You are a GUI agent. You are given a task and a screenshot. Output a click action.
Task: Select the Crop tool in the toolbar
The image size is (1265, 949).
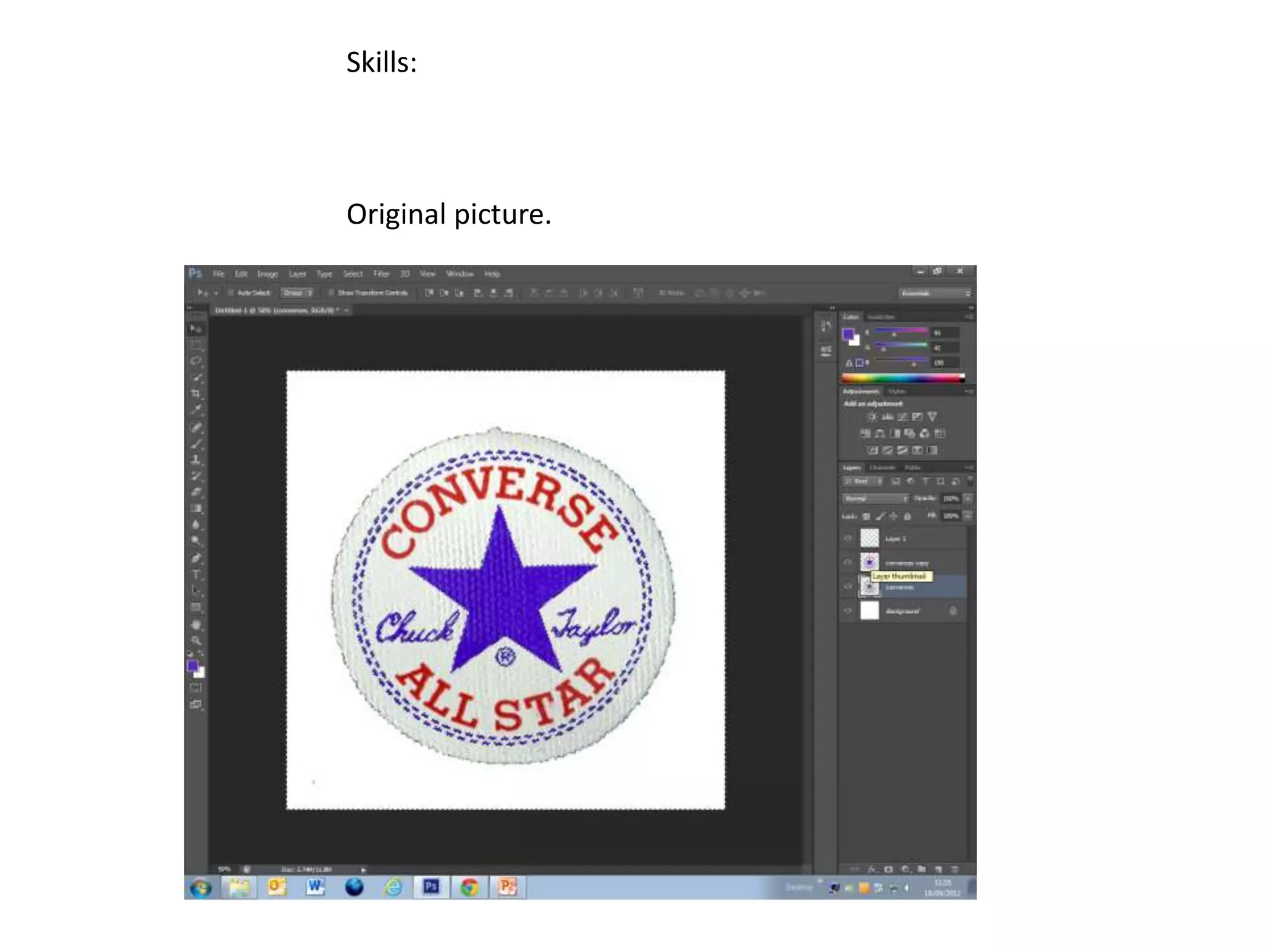pyautogui.click(x=196, y=394)
